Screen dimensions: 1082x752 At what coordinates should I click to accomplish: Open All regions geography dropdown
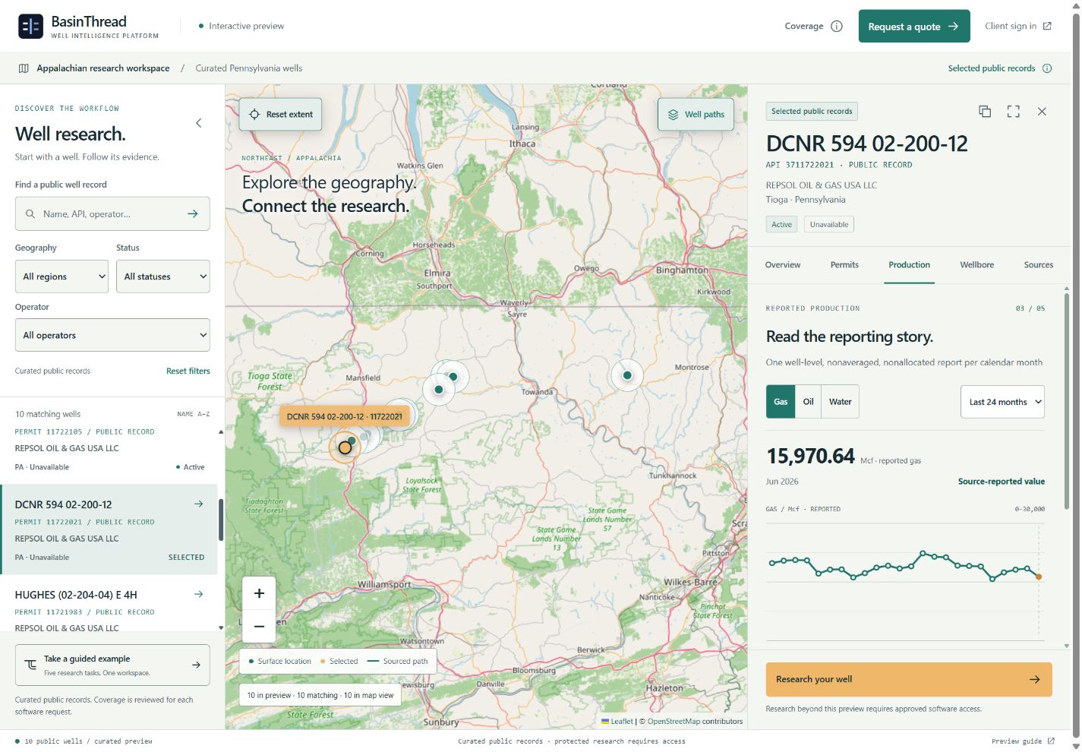click(x=62, y=276)
